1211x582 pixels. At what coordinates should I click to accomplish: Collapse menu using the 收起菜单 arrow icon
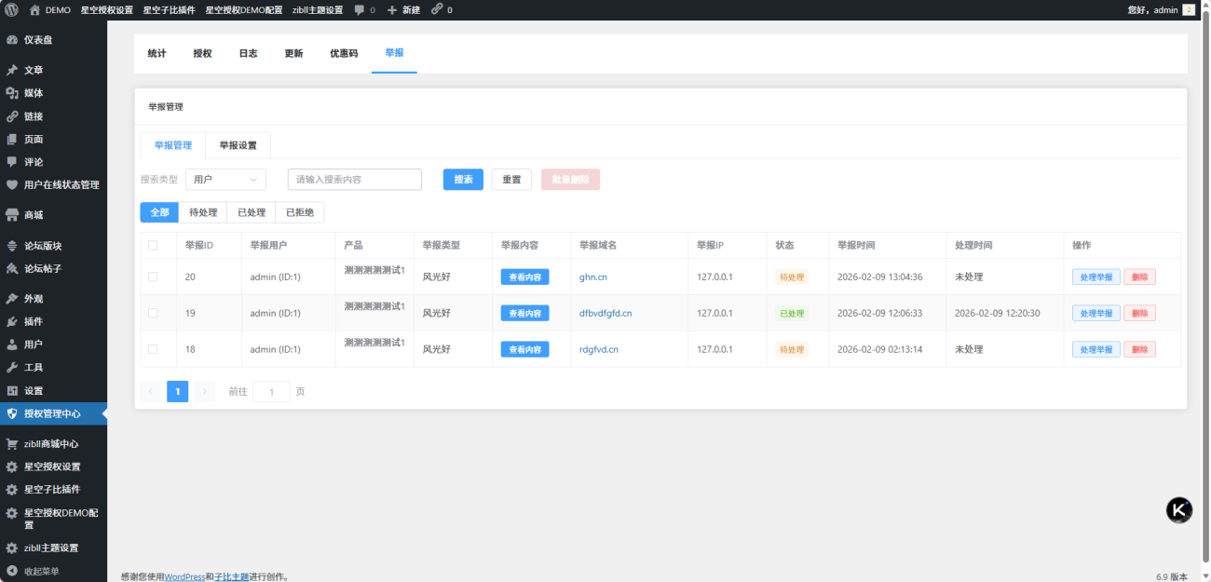tap(12, 571)
